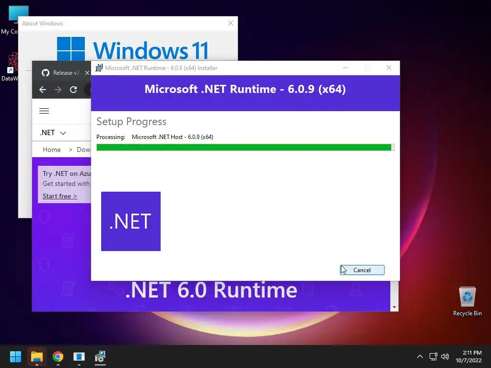
Task: Go forward in the browser
Action: (58, 90)
